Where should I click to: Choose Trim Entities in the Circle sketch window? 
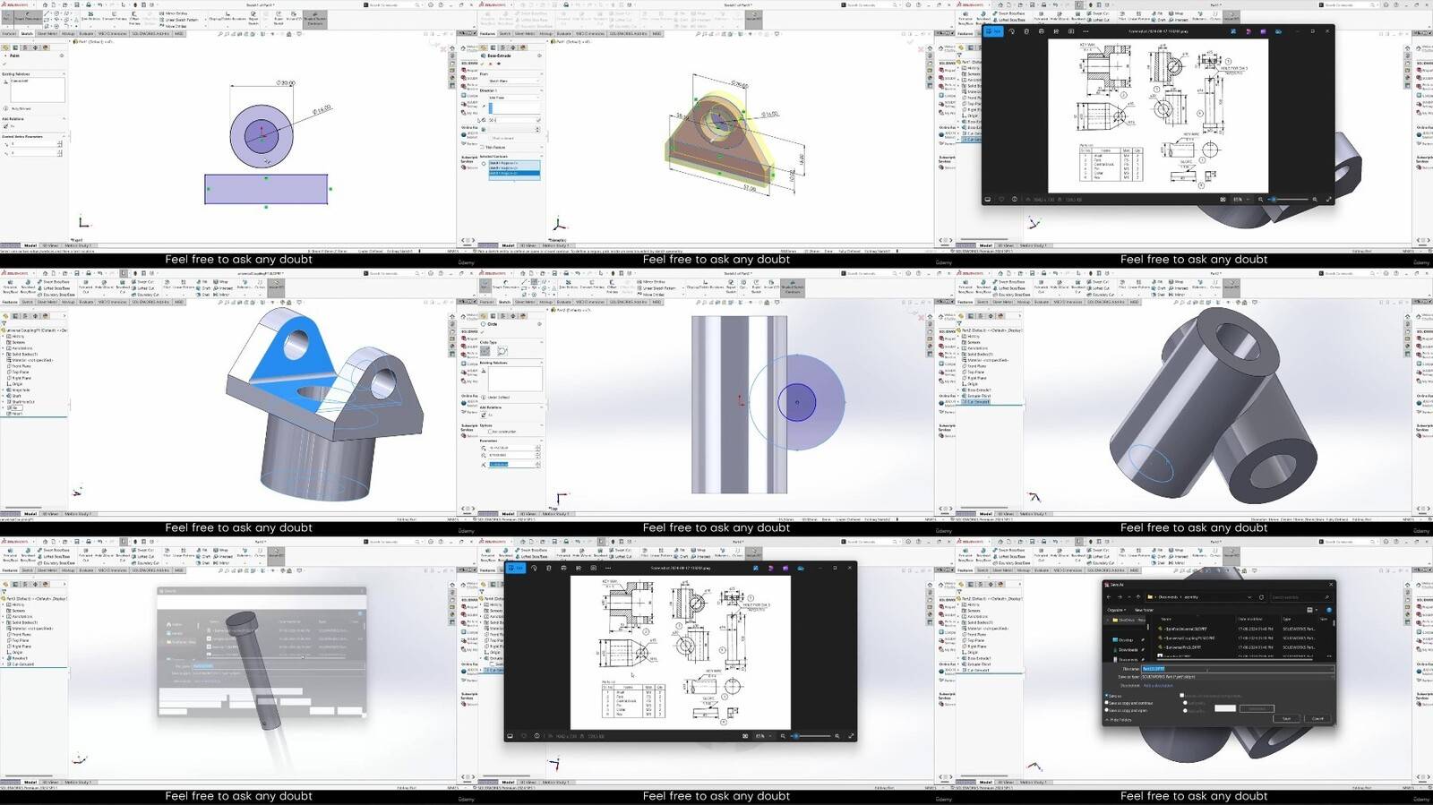point(569,285)
